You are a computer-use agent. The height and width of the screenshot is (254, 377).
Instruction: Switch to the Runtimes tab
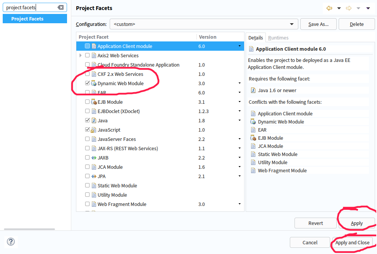coord(278,38)
